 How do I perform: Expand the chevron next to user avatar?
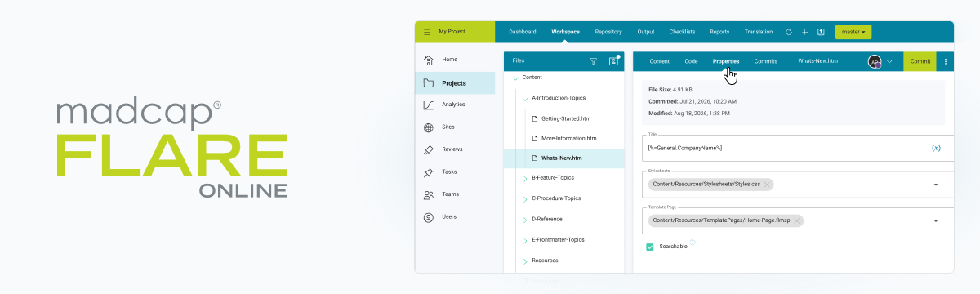tap(889, 61)
